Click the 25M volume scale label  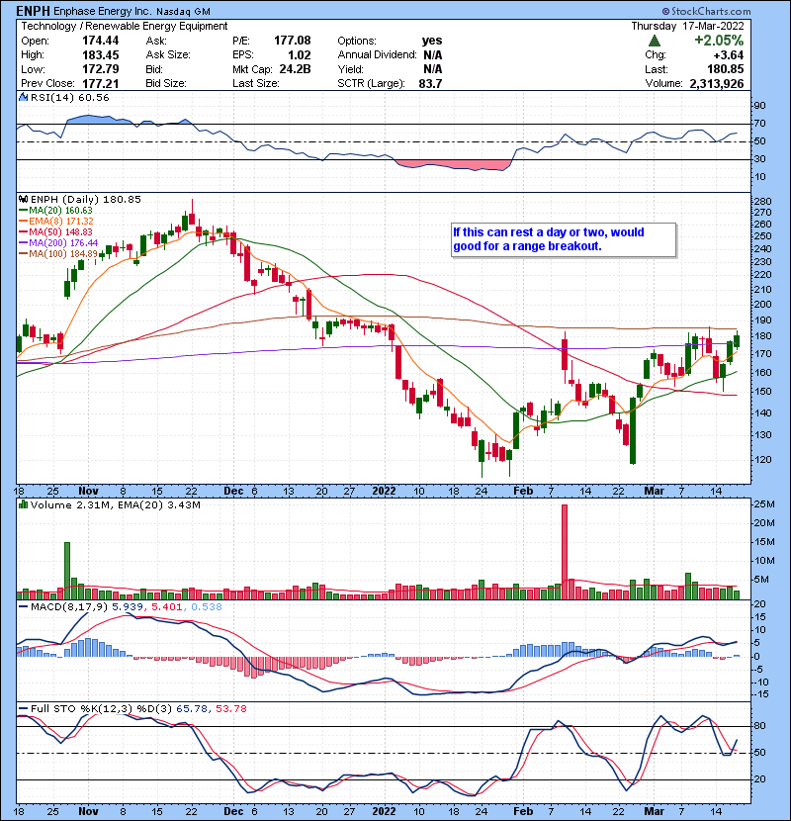click(x=764, y=504)
